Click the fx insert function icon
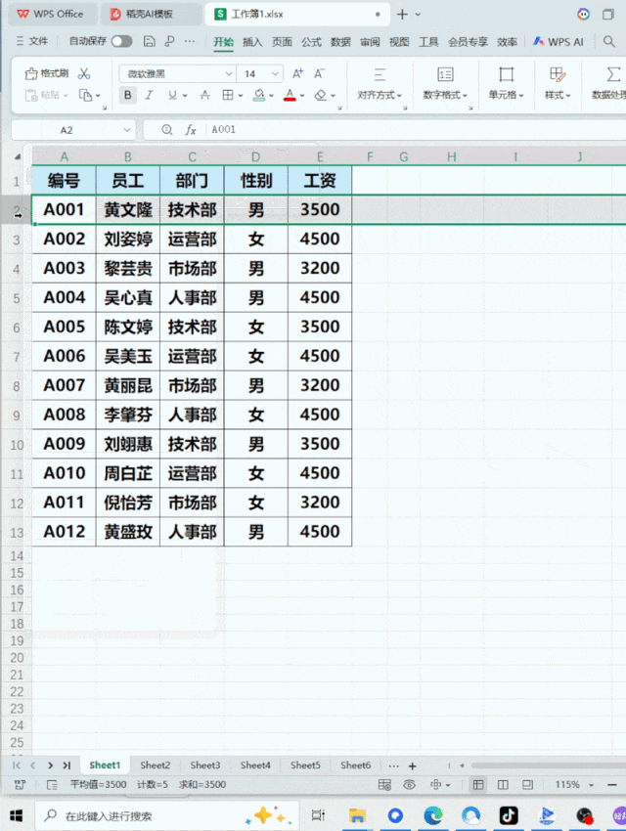 (191, 130)
